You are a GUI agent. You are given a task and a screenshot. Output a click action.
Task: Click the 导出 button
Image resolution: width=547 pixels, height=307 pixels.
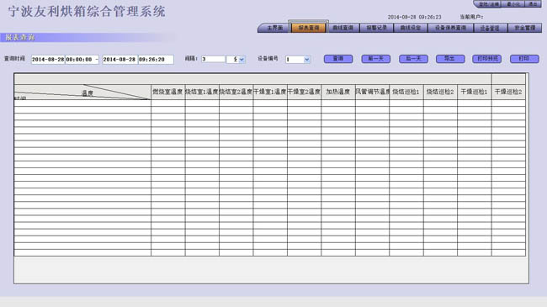coord(450,59)
